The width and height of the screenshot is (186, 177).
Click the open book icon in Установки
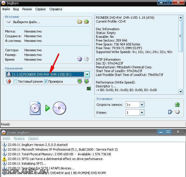(177, 112)
